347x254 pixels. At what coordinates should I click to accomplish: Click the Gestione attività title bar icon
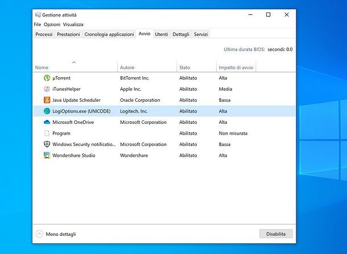pyautogui.click(x=38, y=15)
